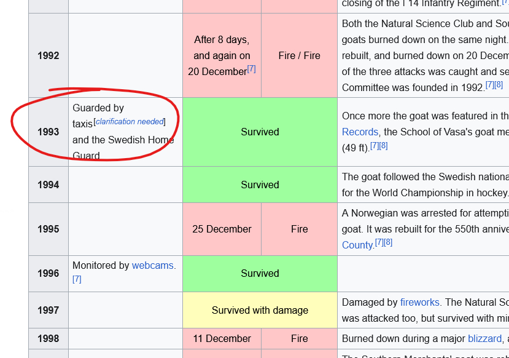Click the '11 December' date cell
The image size is (509, 358).
pos(222,338)
